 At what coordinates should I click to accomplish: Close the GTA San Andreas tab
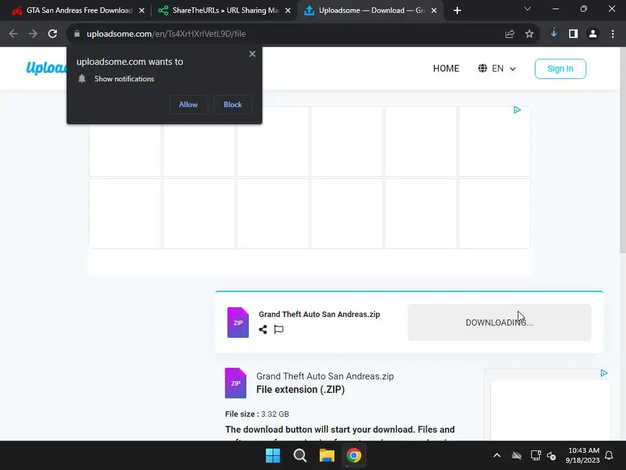(x=142, y=11)
